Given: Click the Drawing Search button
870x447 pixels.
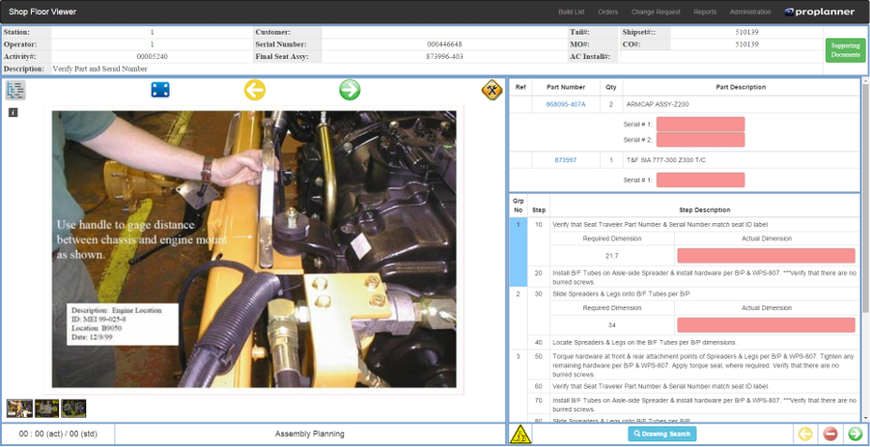Looking at the screenshot, I should [x=662, y=434].
